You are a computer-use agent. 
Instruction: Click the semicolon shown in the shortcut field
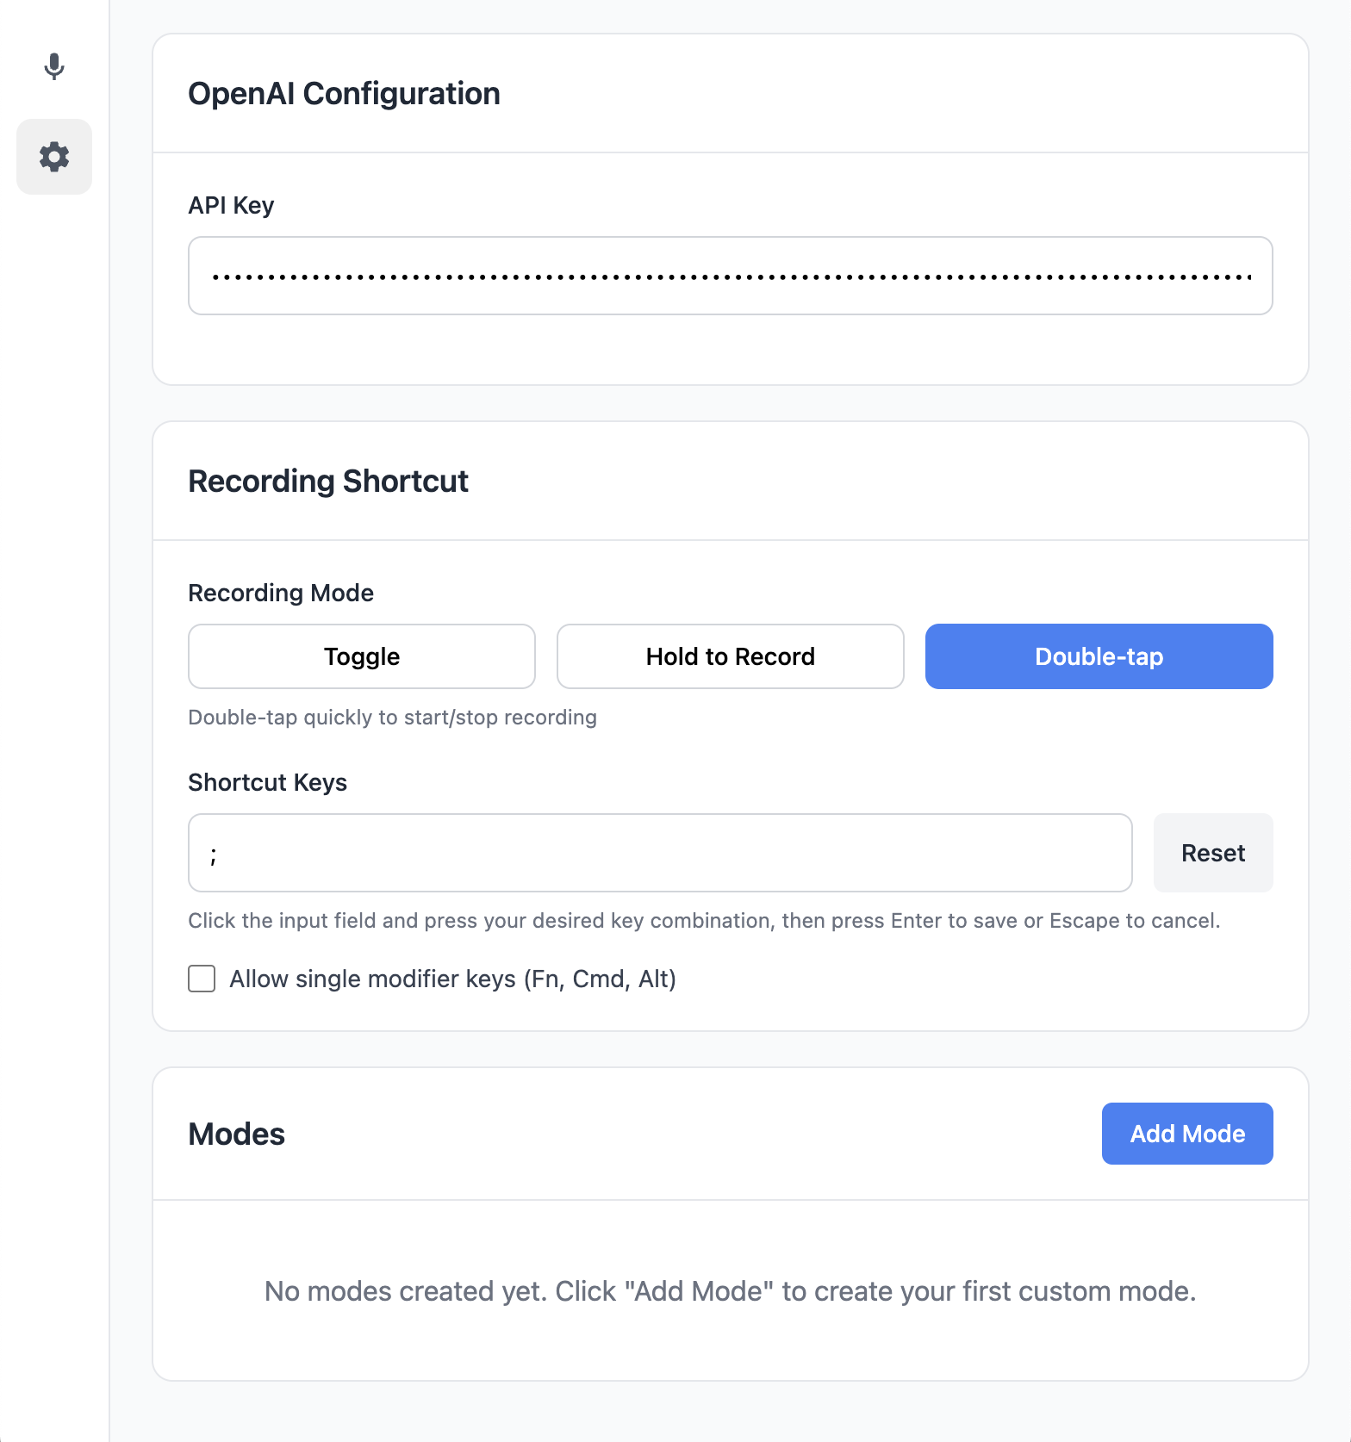215,853
